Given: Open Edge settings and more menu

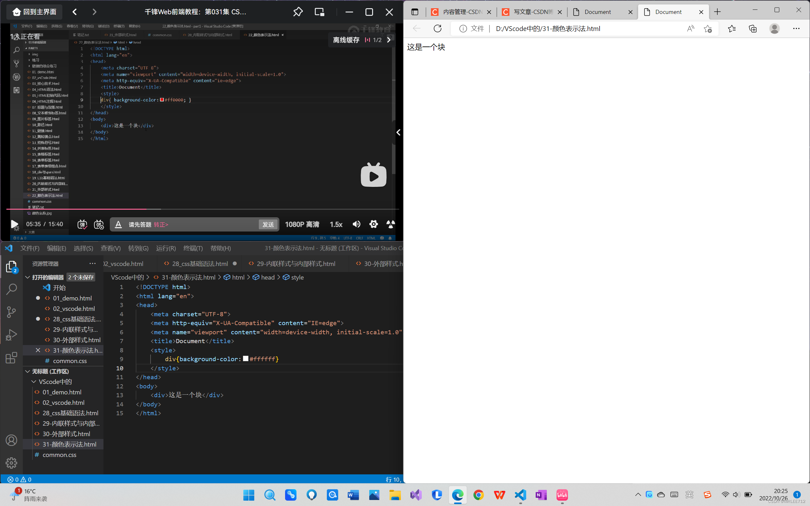Looking at the screenshot, I should point(796,29).
